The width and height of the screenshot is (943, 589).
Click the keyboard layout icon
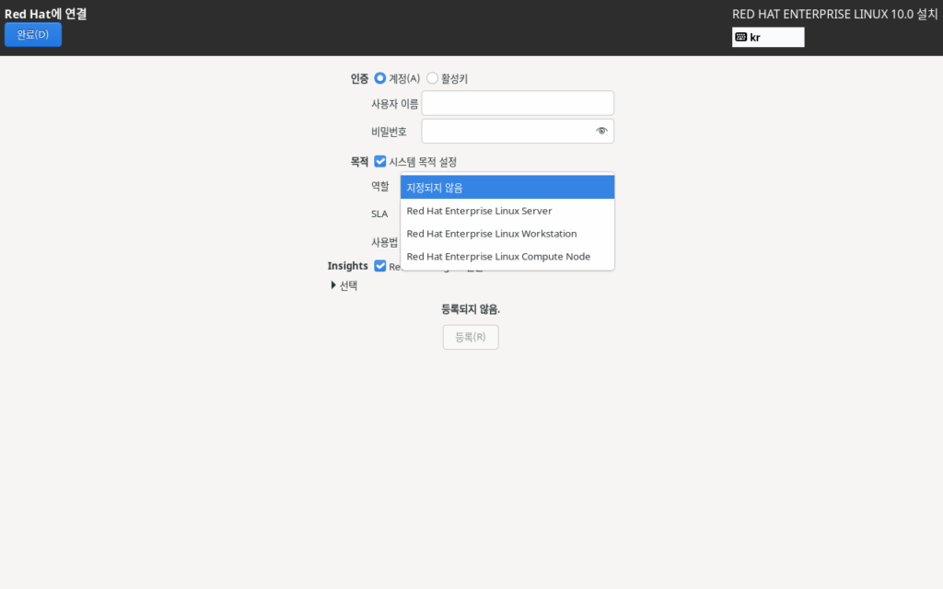pyautogui.click(x=741, y=38)
